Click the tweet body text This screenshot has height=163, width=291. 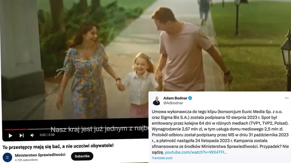[x=220, y=132]
